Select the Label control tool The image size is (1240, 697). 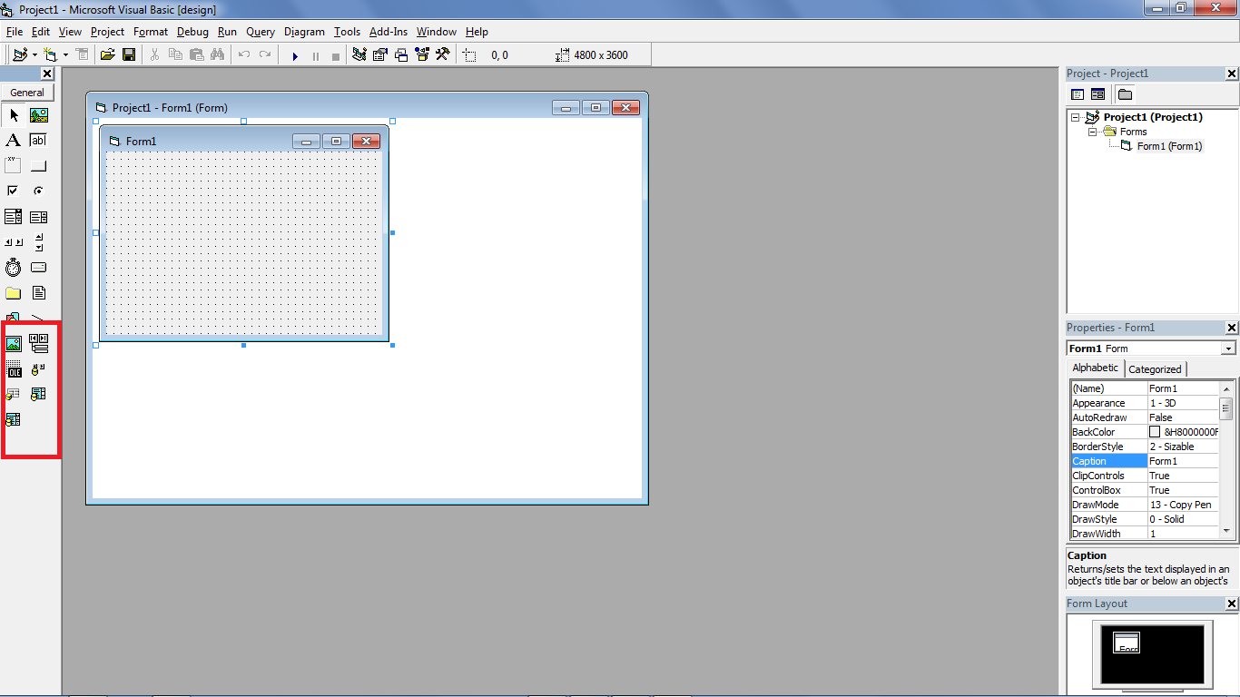tap(14, 141)
